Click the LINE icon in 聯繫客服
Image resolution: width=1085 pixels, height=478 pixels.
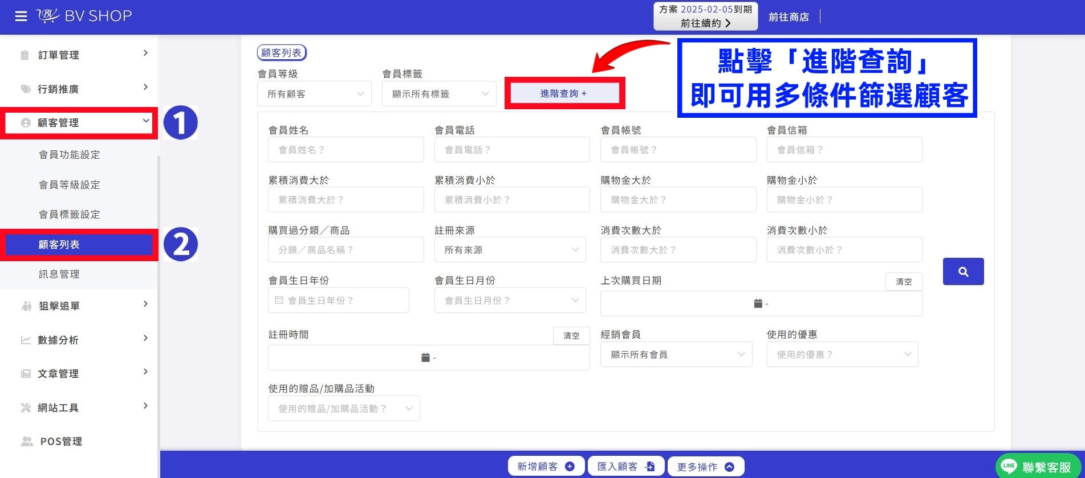[x=1009, y=466]
